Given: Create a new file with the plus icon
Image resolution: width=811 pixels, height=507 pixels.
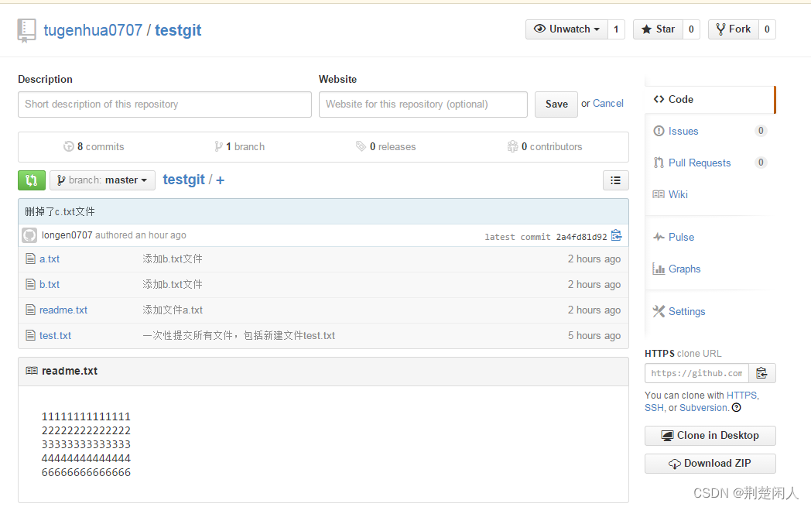Looking at the screenshot, I should tap(220, 180).
